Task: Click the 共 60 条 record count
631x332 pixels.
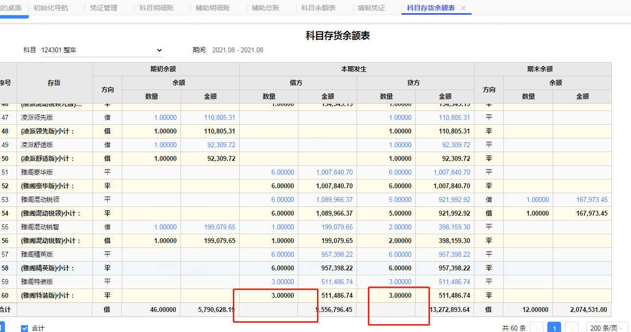Action: [x=514, y=328]
